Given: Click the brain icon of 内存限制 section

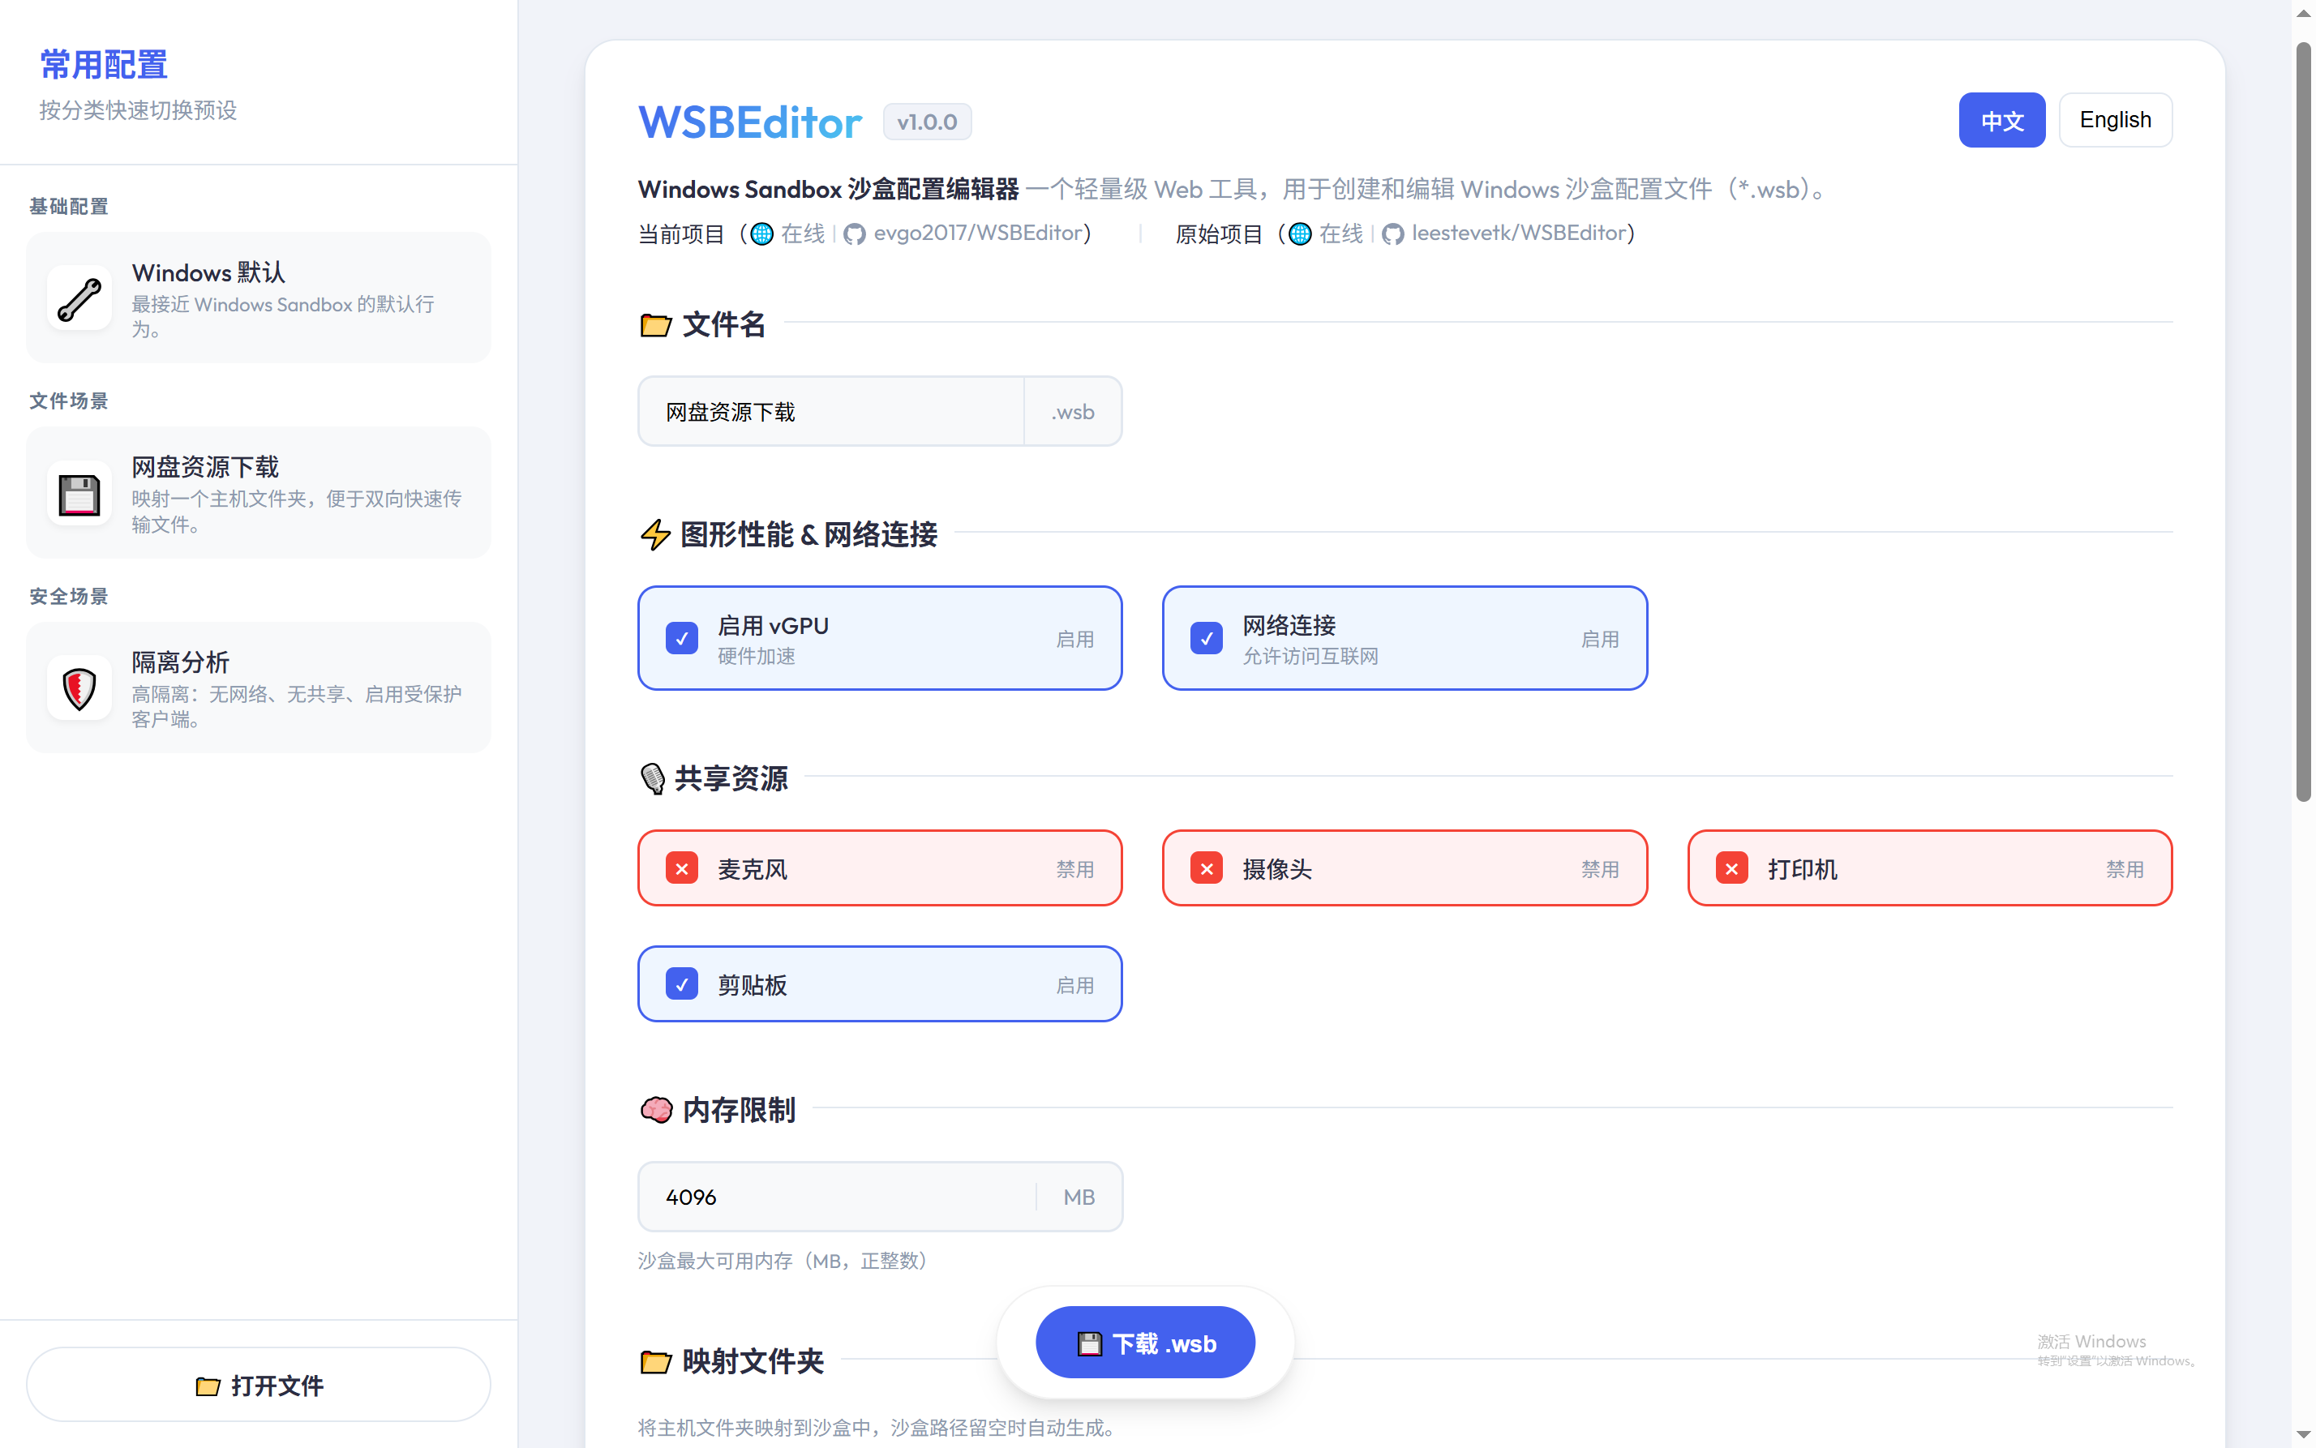Looking at the screenshot, I should click(x=657, y=1110).
